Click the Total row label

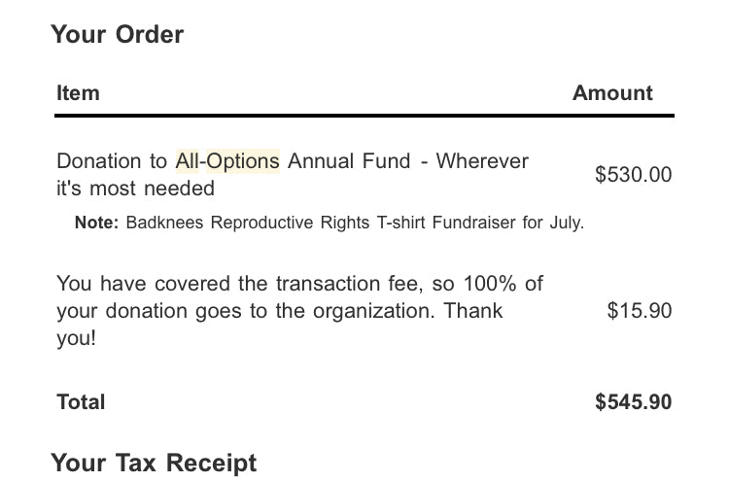pos(81,402)
